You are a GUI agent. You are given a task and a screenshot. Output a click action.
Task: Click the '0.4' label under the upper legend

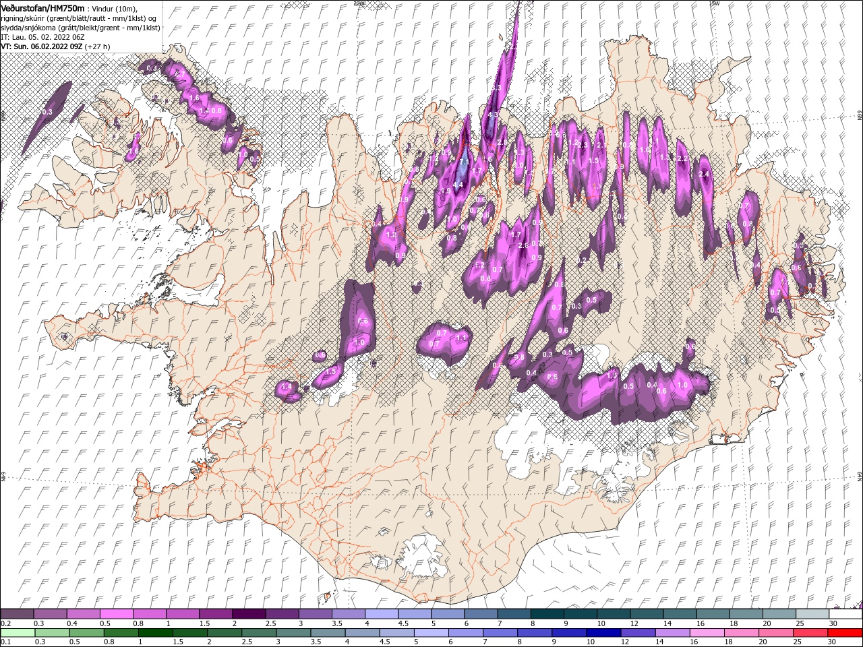pos(72,623)
